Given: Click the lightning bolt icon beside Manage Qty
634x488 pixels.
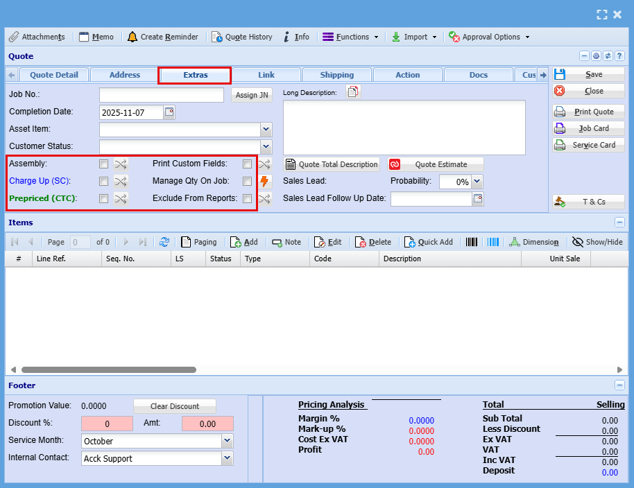Looking at the screenshot, I should pyautogui.click(x=265, y=182).
